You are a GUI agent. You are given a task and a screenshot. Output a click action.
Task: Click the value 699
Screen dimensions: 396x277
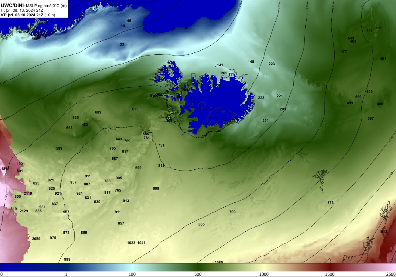pyautogui.click(x=138, y=168)
